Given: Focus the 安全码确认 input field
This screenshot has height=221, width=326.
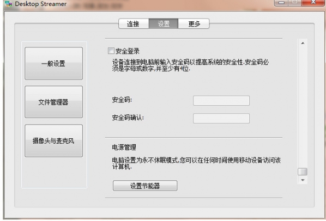Looking at the screenshot, I should pyautogui.click(x=221, y=118).
